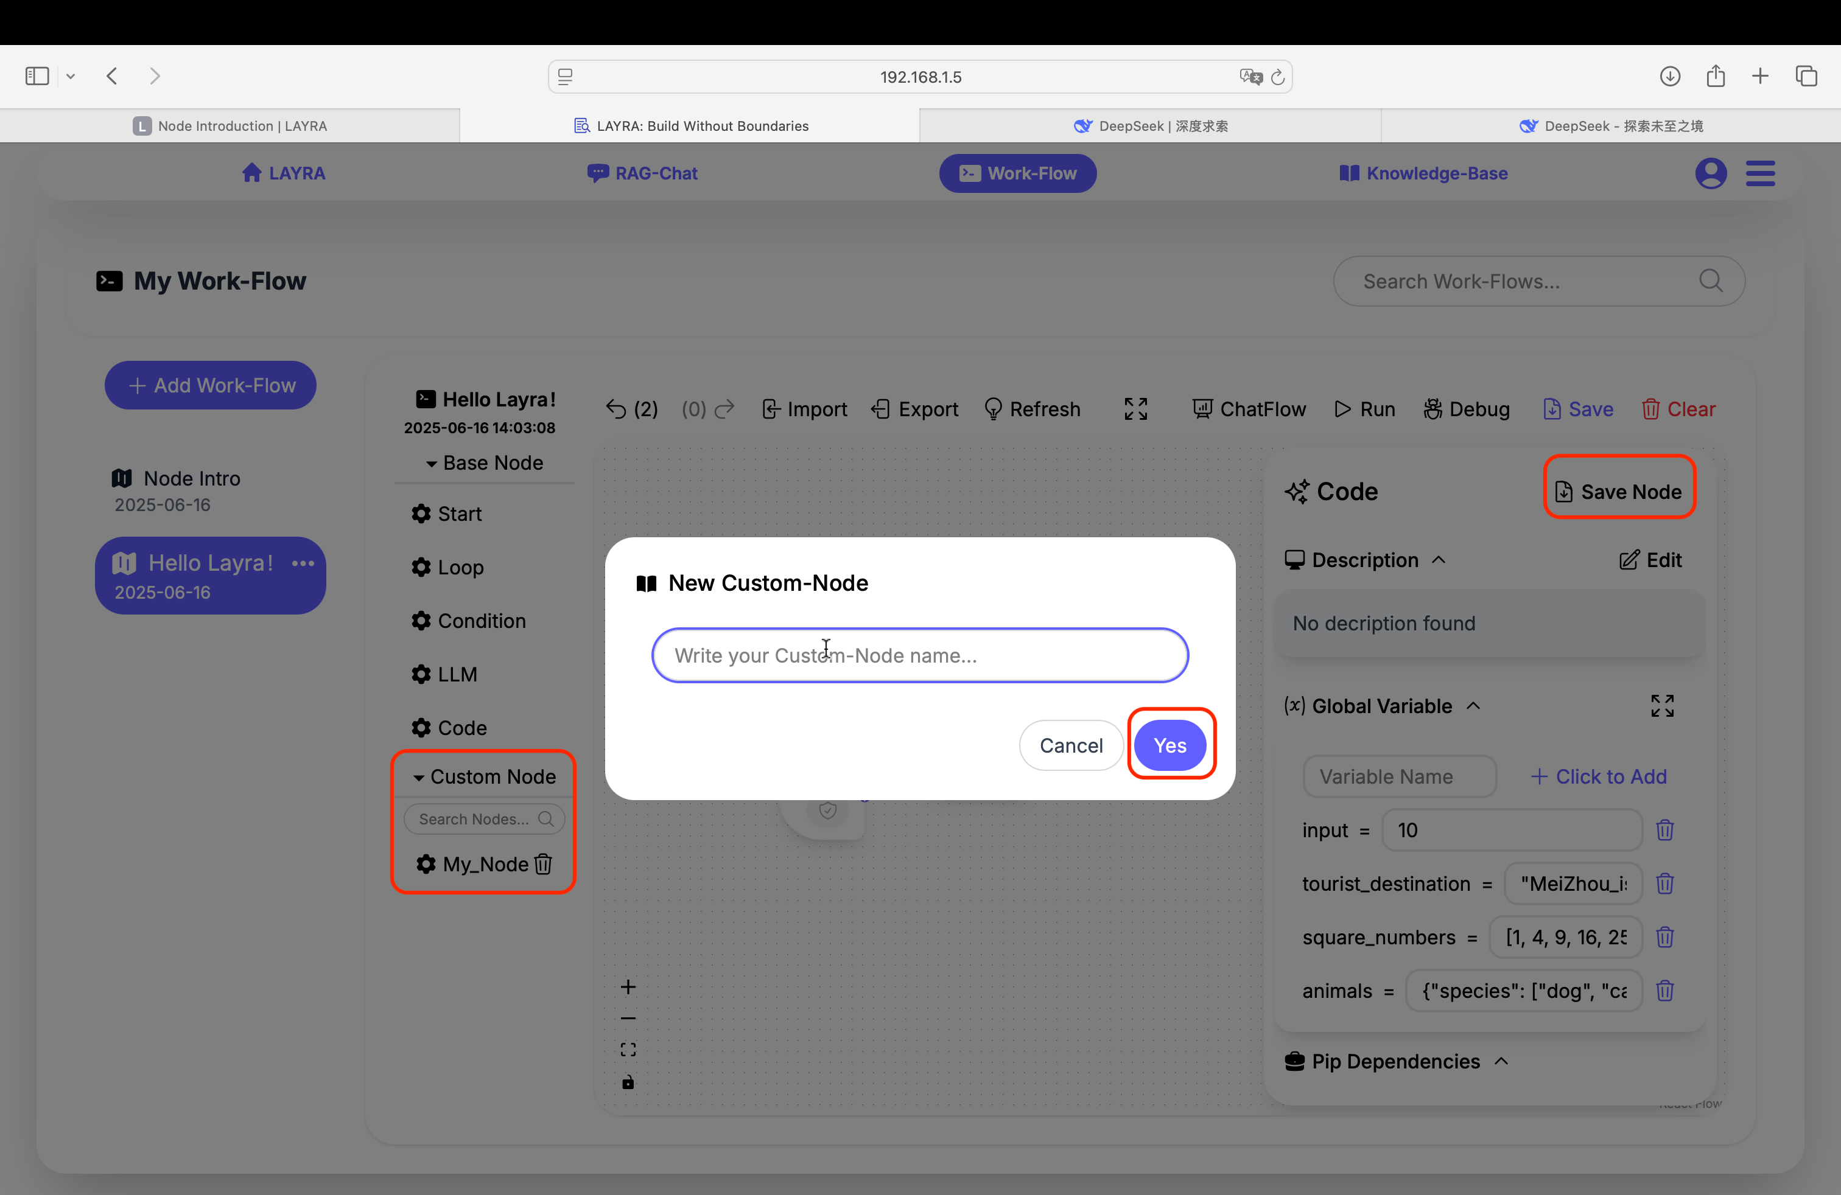Image resolution: width=1841 pixels, height=1195 pixels.
Task: Zoom in on the canvas
Action: click(x=628, y=987)
